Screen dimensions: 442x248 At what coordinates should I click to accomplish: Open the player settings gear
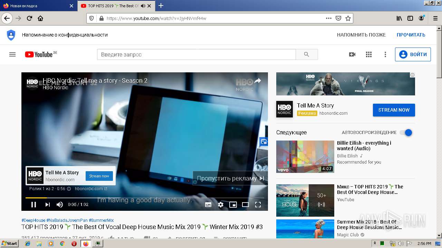click(221, 205)
